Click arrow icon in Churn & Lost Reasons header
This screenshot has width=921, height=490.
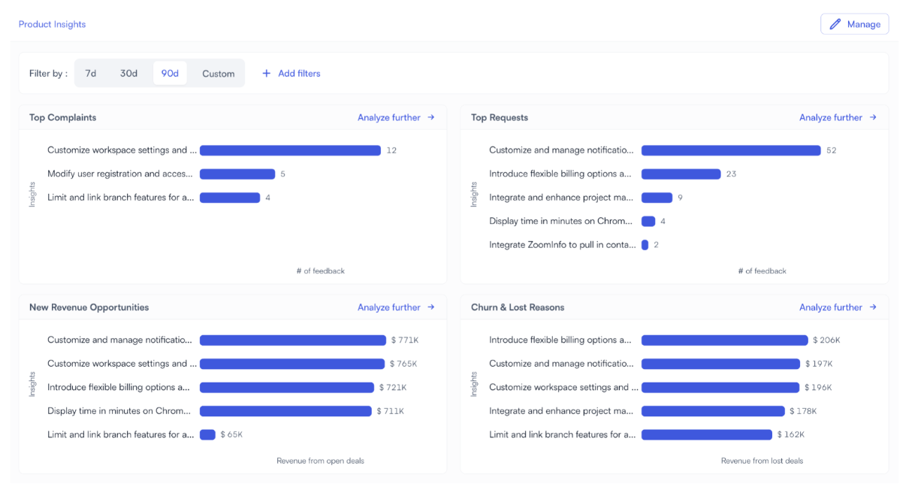873,307
